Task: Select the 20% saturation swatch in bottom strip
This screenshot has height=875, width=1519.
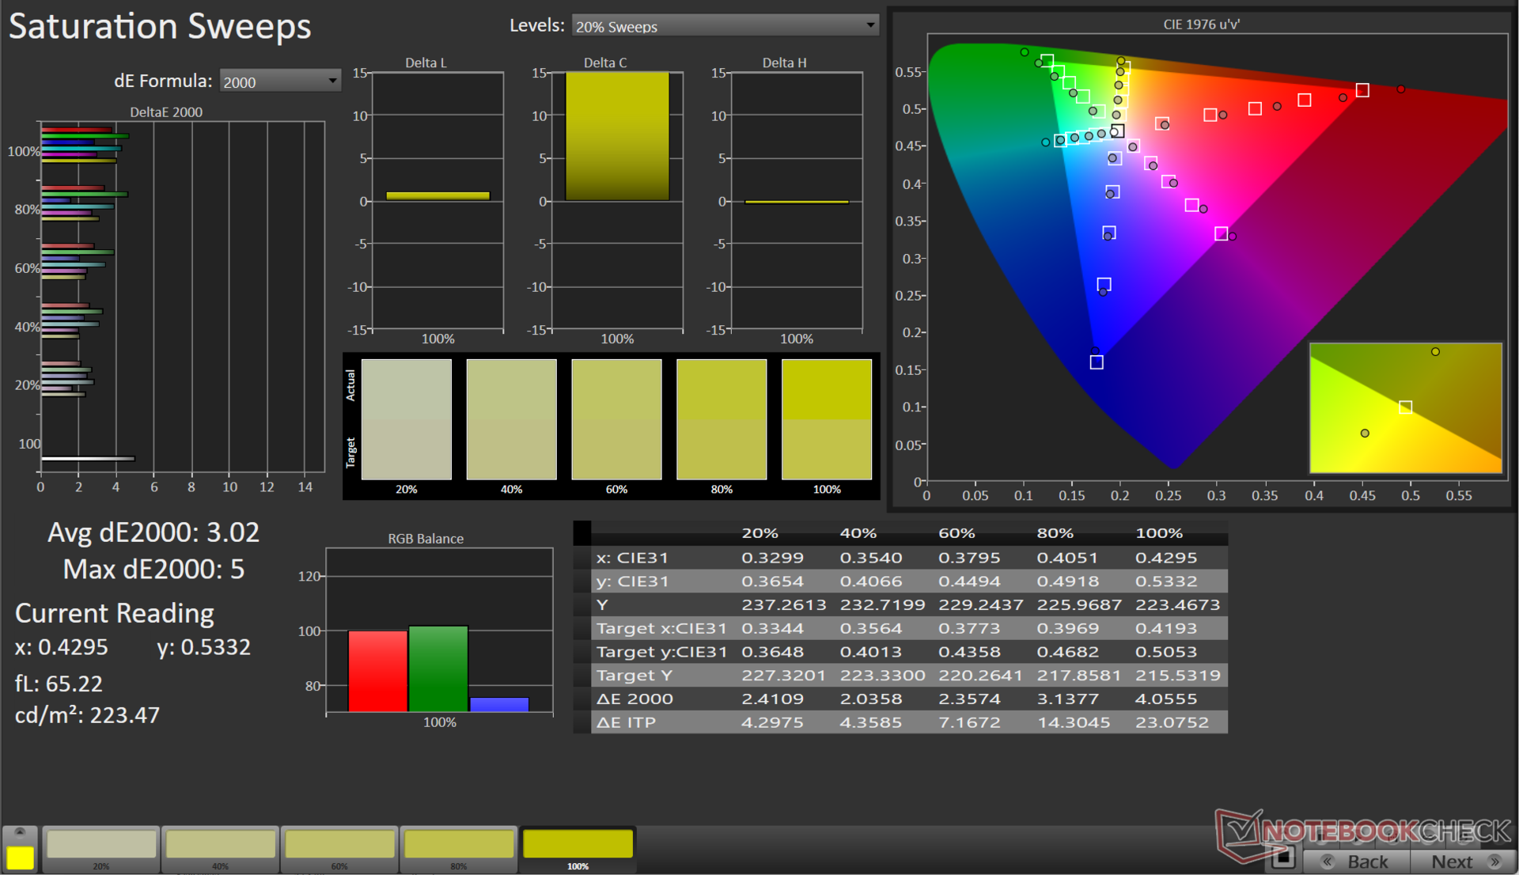Action: pos(101,845)
